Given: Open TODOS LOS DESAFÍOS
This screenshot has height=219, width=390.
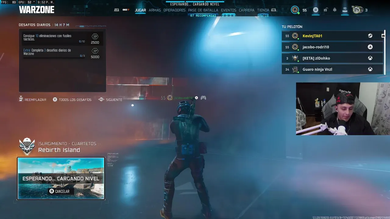Looking at the screenshot, I should point(72,99).
